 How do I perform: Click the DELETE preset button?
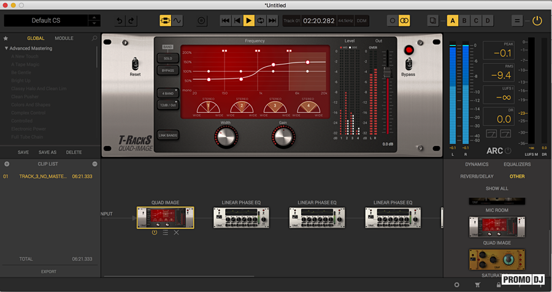tap(74, 152)
